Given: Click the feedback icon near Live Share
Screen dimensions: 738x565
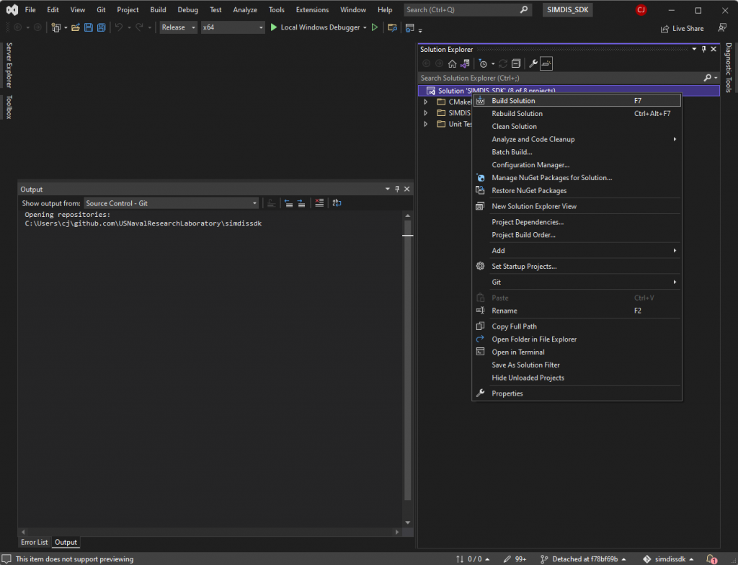Looking at the screenshot, I should pos(722,28).
